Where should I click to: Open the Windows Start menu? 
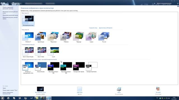tap(3, 98)
